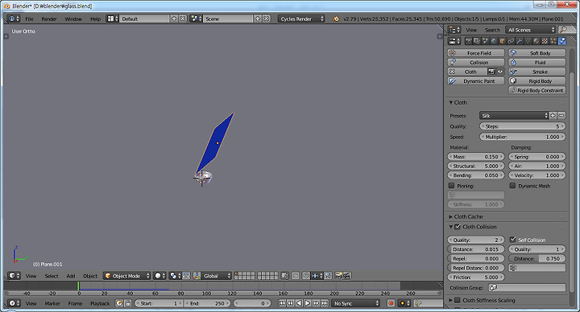Viewport: 580px width, 312px height.
Task: Click the Bending value slider field
Action: pos(476,175)
